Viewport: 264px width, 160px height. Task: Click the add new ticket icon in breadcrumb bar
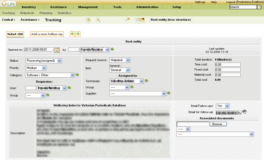[x=88, y=20]
